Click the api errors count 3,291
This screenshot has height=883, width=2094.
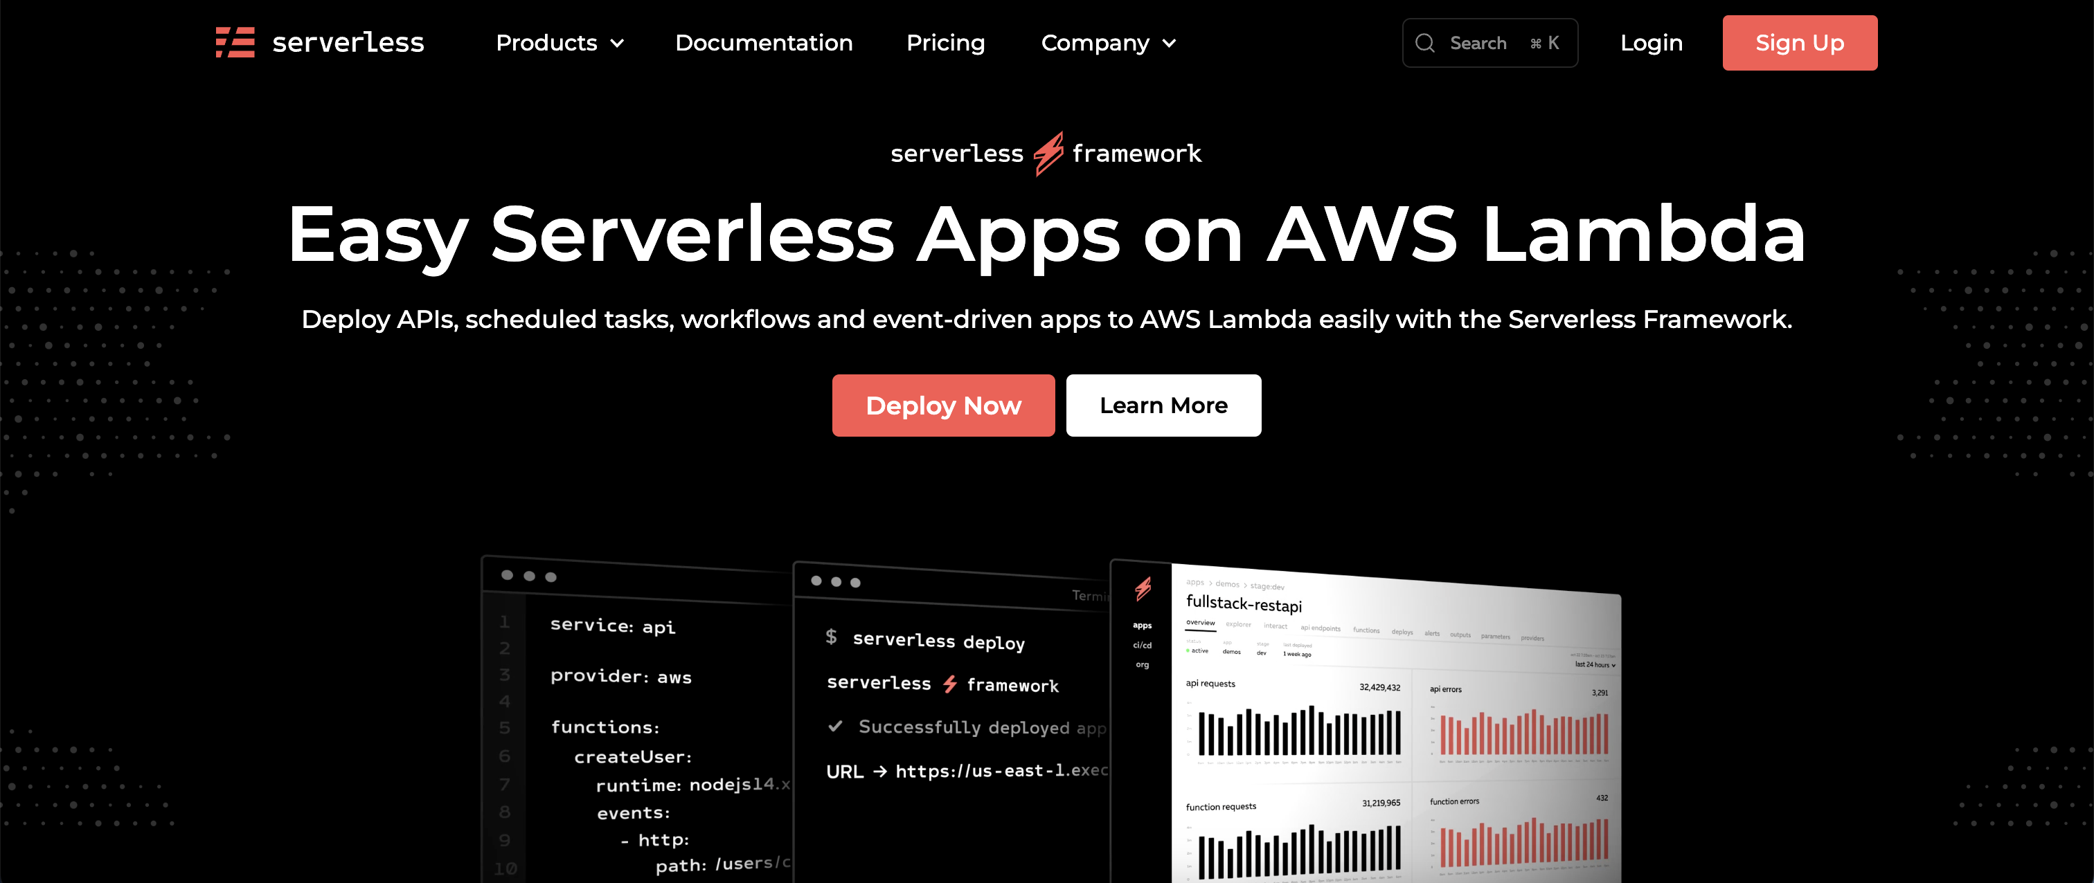click(x=1599, y=693)
